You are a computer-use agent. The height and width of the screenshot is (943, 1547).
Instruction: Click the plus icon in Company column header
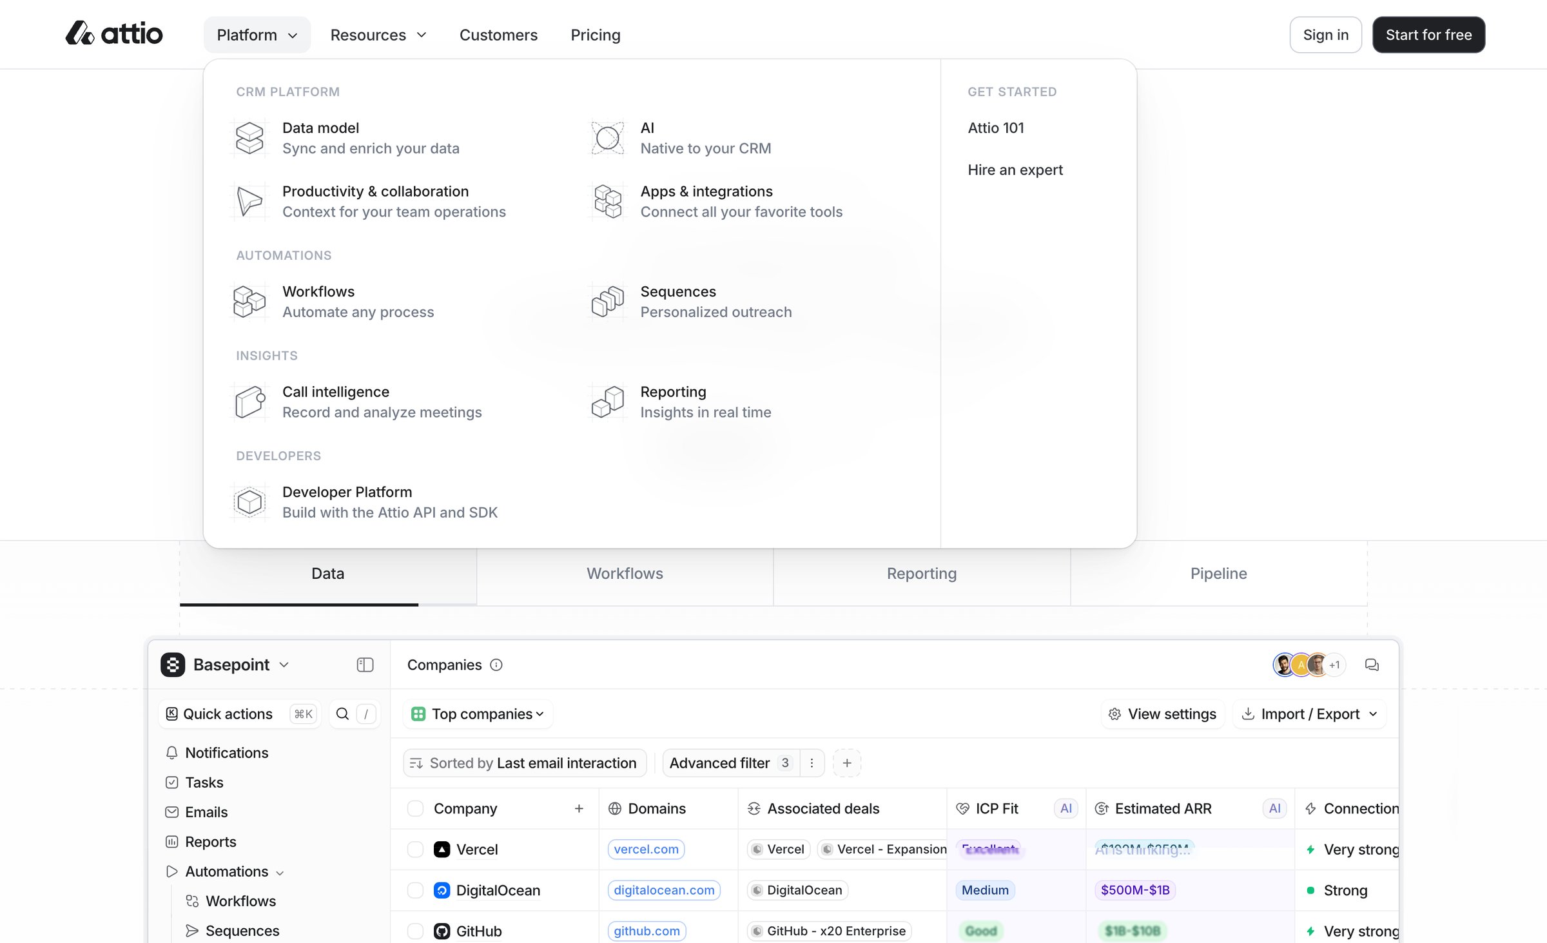579,808
